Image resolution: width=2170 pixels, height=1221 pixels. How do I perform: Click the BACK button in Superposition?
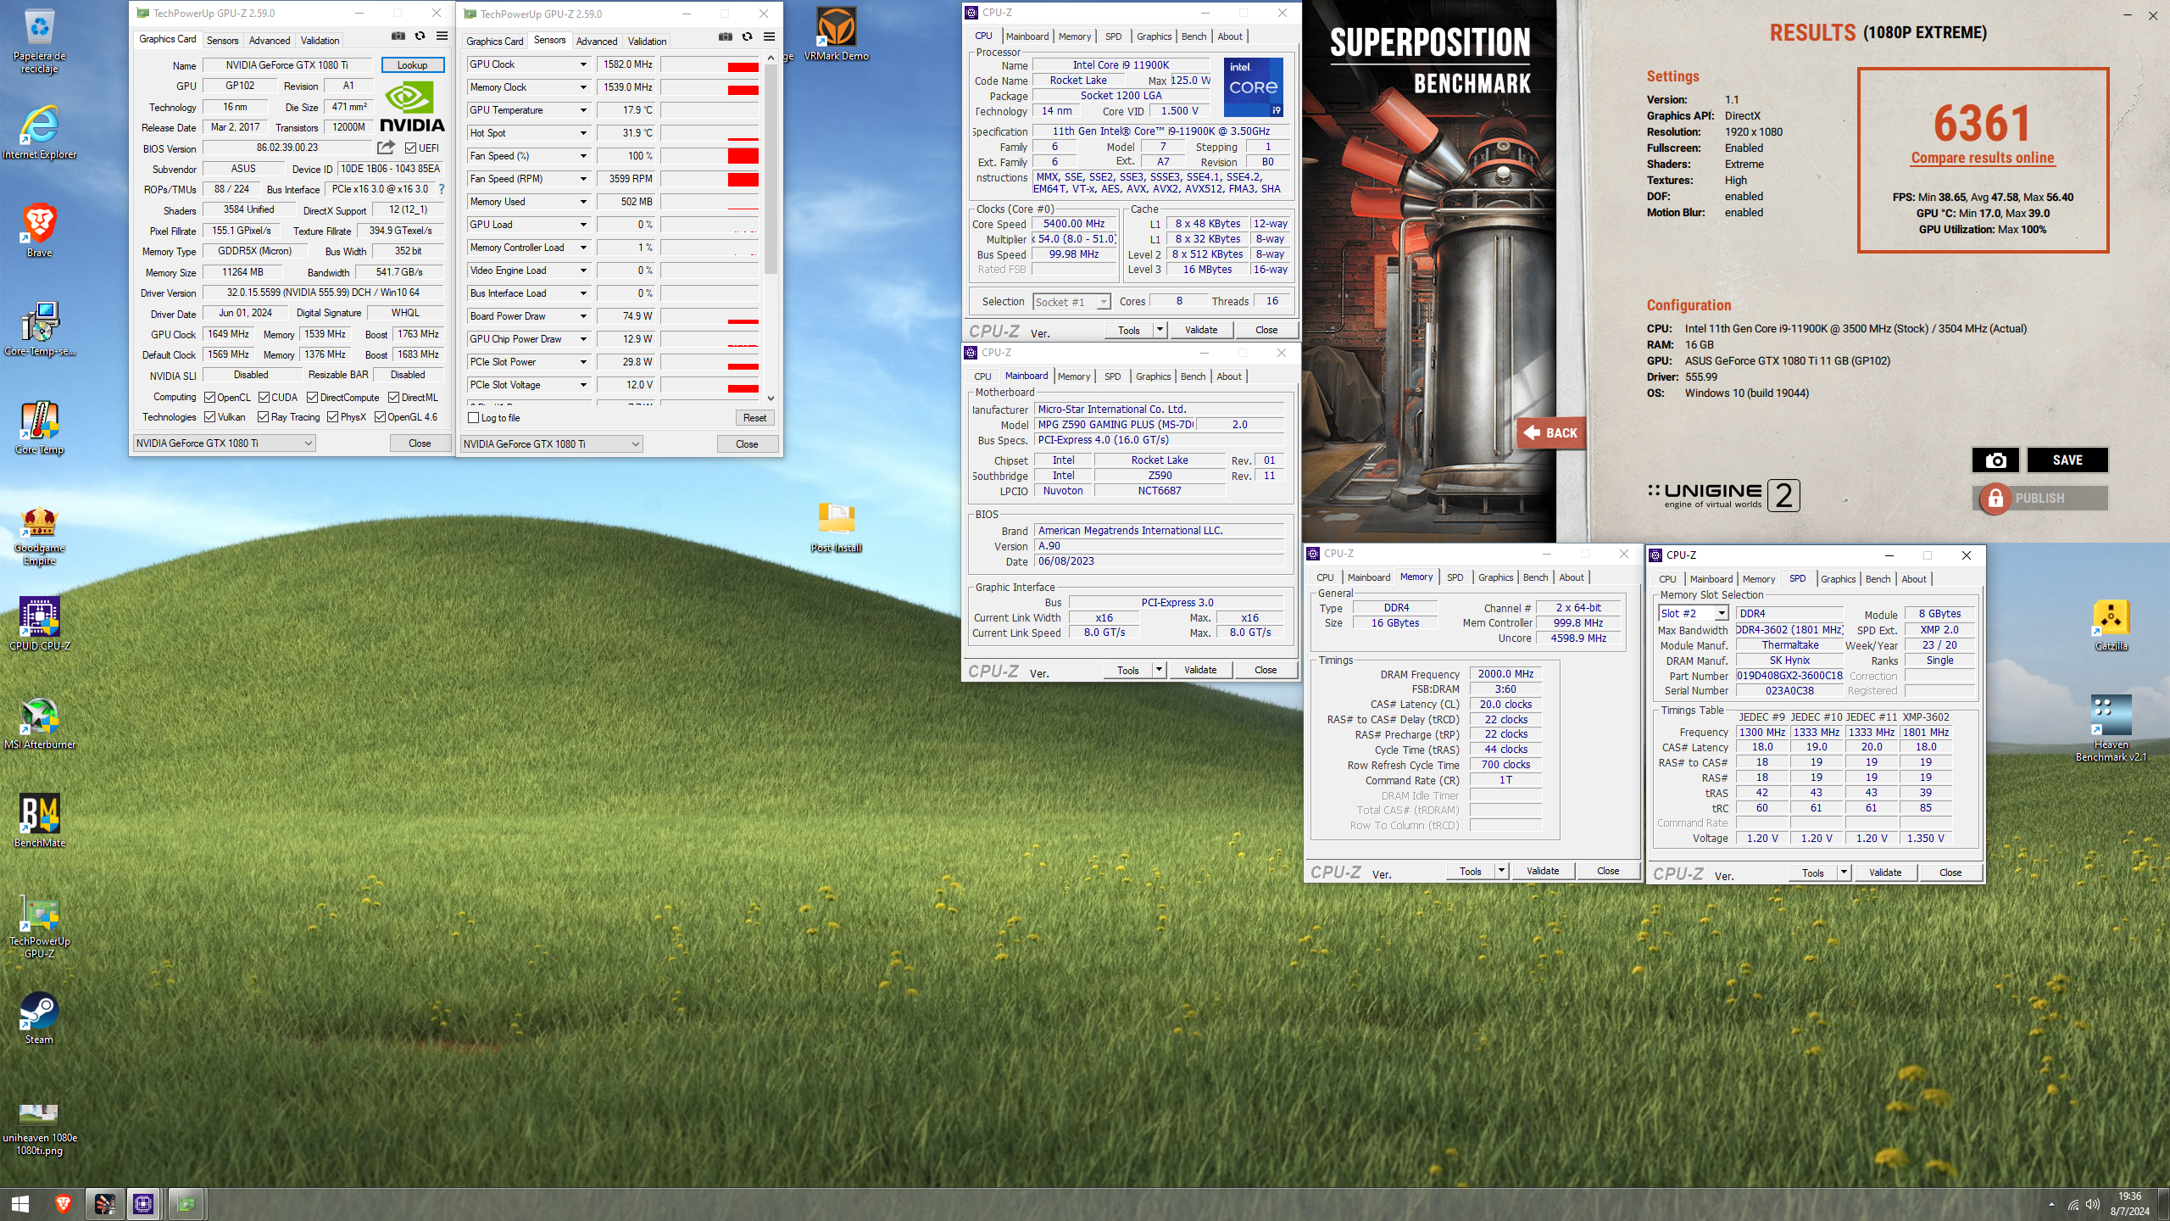pyautogui.click(x=1551, y=433)
